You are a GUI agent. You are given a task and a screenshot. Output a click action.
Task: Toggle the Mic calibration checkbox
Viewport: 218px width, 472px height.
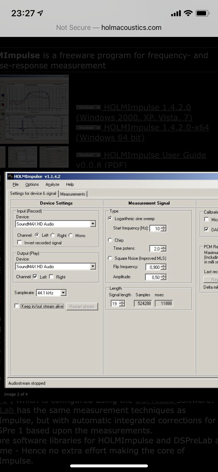pyautogui.click(x=206, y=219)
